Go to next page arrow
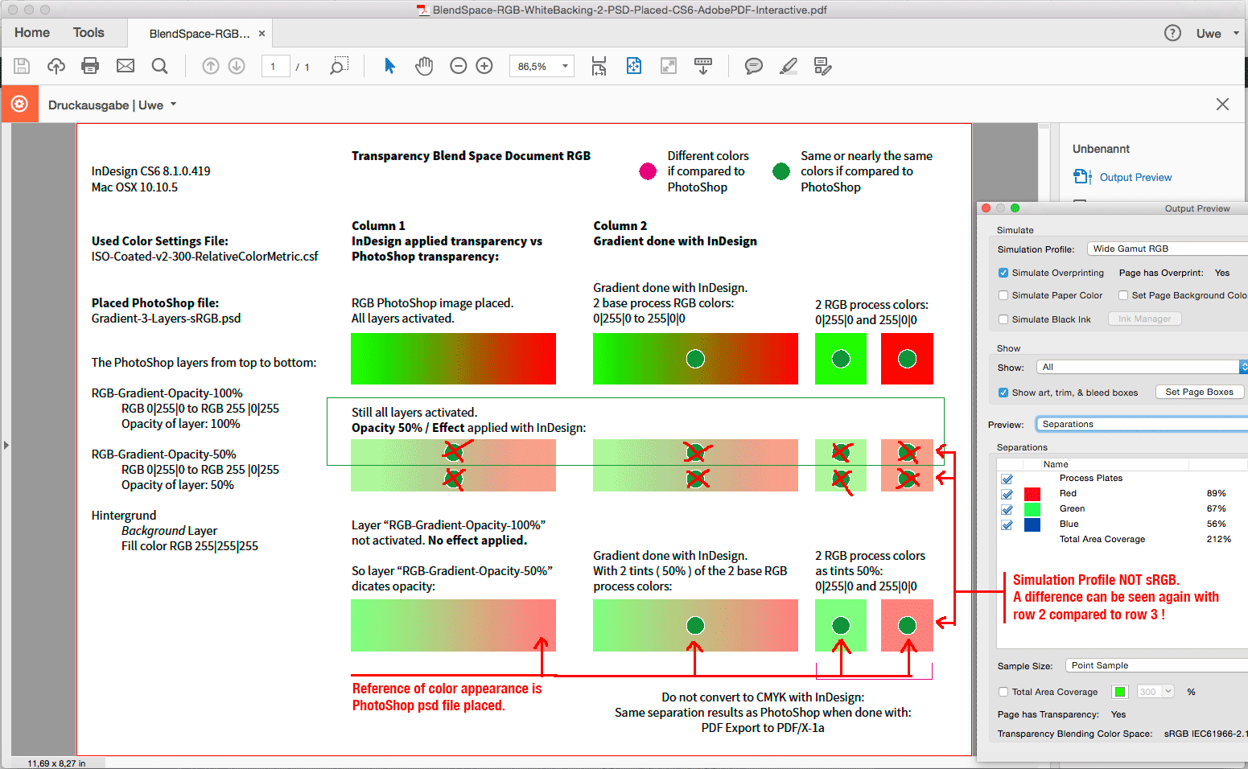Screen dimensions: 1248x769 point(237,66)
